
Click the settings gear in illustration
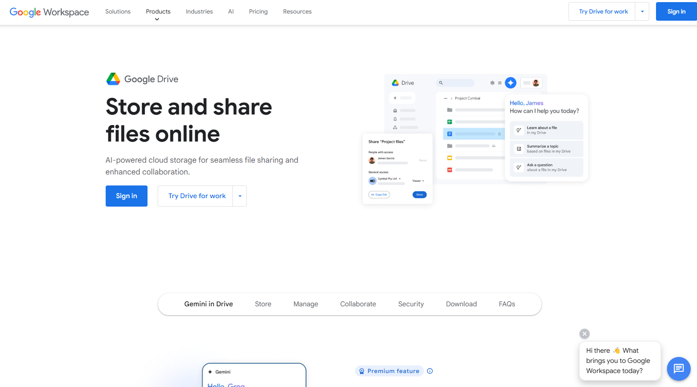click(492, 83)
